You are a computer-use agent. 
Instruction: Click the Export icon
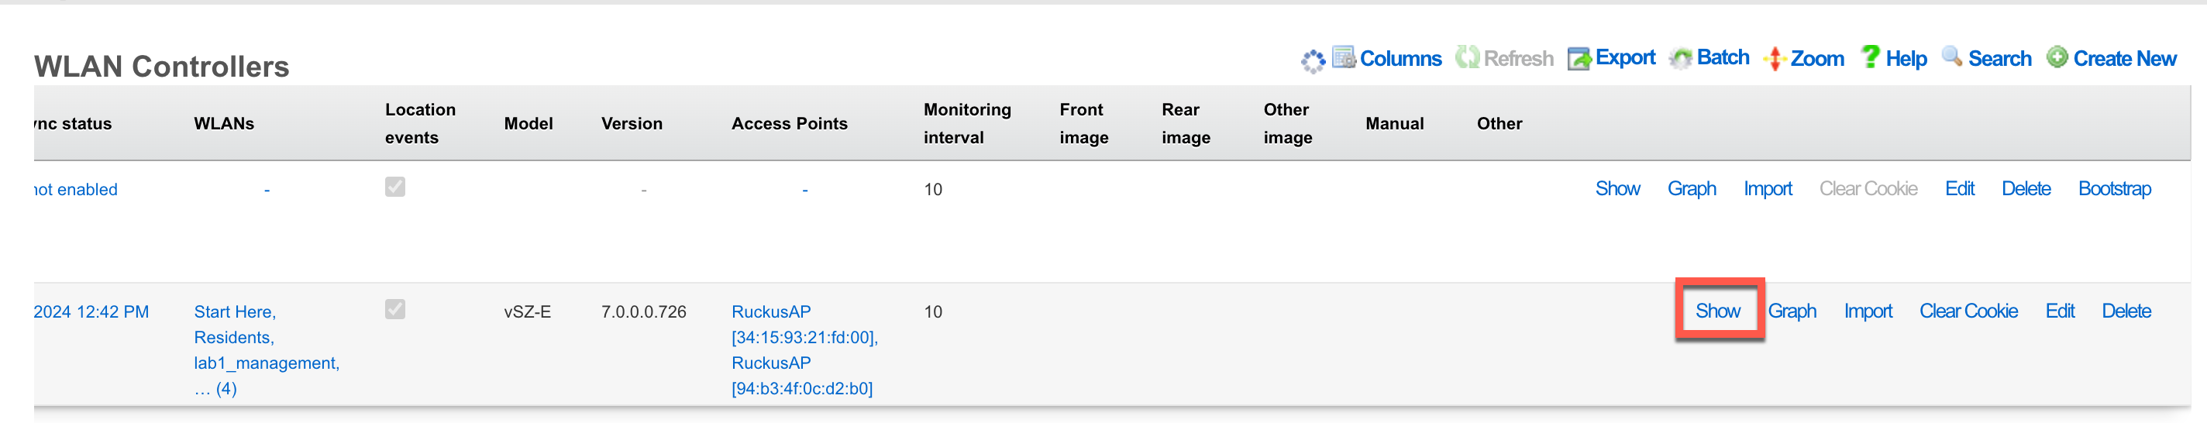pyautogui.click(x=1579, y=58)
